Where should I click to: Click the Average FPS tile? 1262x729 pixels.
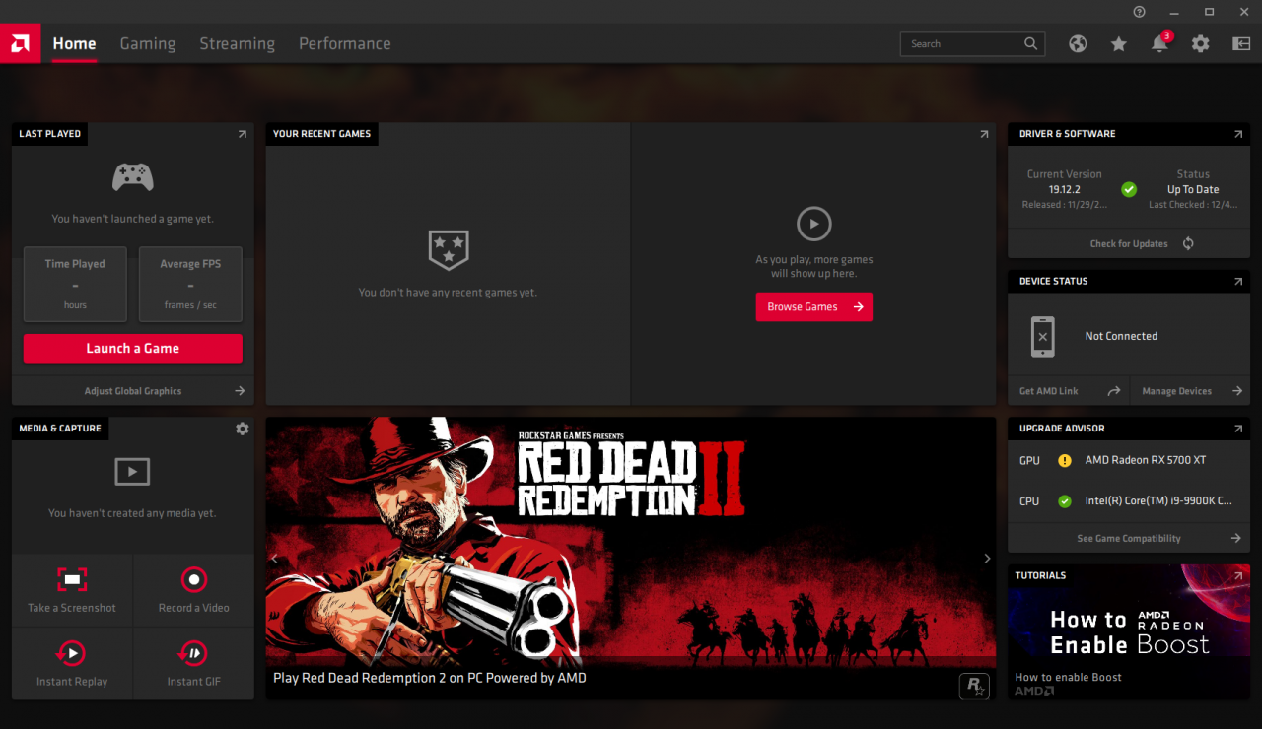[x=190, y=284]
